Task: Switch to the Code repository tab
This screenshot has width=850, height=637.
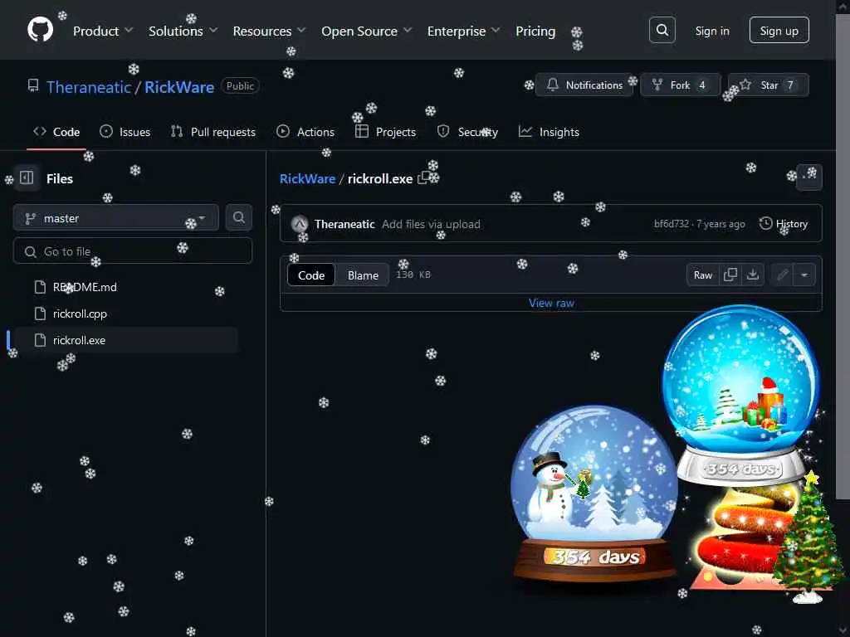Action: point(56,132)
